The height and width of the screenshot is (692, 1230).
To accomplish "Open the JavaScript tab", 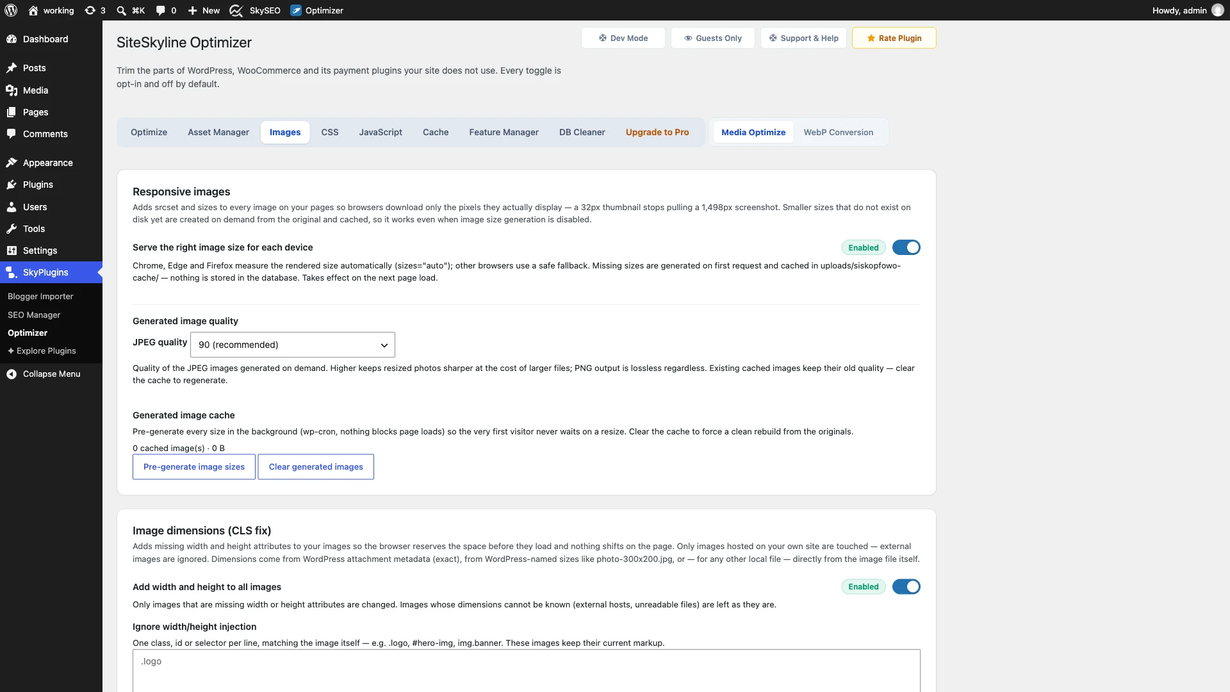I will pyautogui.click(x=381, y=132).
